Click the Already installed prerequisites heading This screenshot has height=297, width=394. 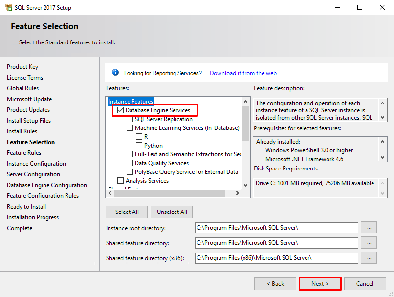pos(278,142)
